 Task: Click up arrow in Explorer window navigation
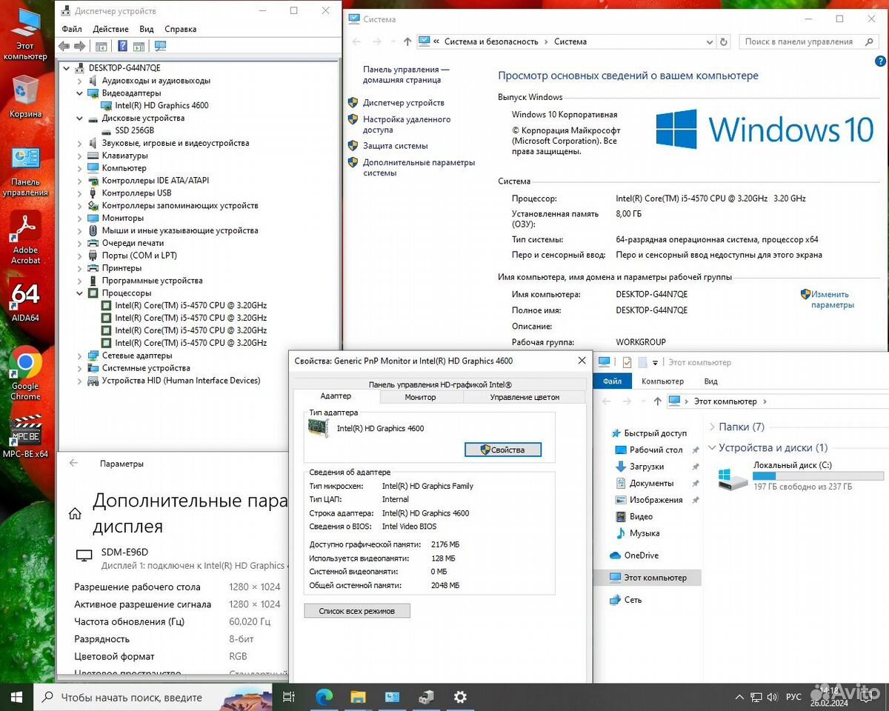pos(657,401)
